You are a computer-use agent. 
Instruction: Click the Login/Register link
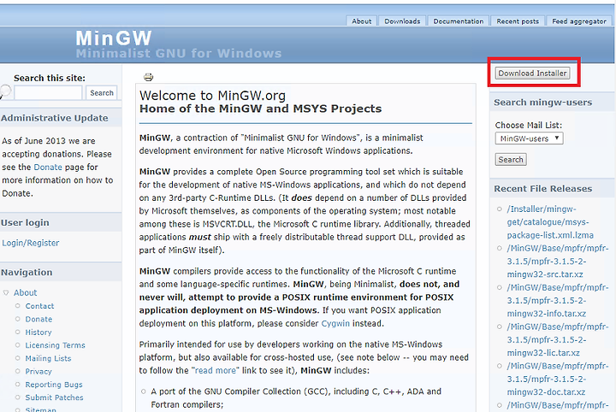[31, 243]
